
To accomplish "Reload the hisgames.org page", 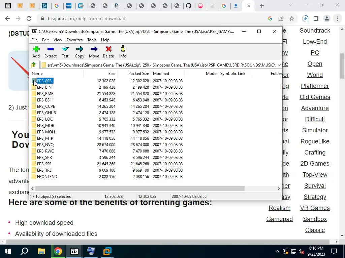I will (x=29, y=19).
